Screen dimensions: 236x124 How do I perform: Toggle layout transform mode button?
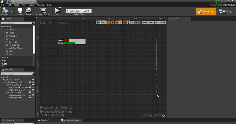click(117, 22)
